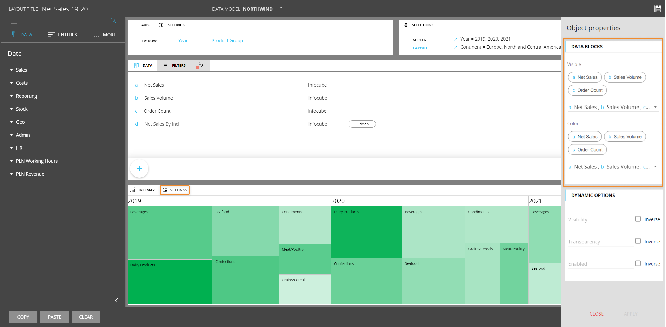This screenshot has height=327, width=666.
Task: Check Inverse box for Enabled option
Action: [638, 263]
